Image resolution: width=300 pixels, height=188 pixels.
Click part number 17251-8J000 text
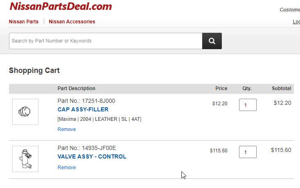[86, 101]
